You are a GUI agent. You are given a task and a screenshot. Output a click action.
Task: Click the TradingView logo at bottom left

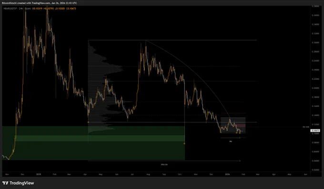(x=18, y=183)
